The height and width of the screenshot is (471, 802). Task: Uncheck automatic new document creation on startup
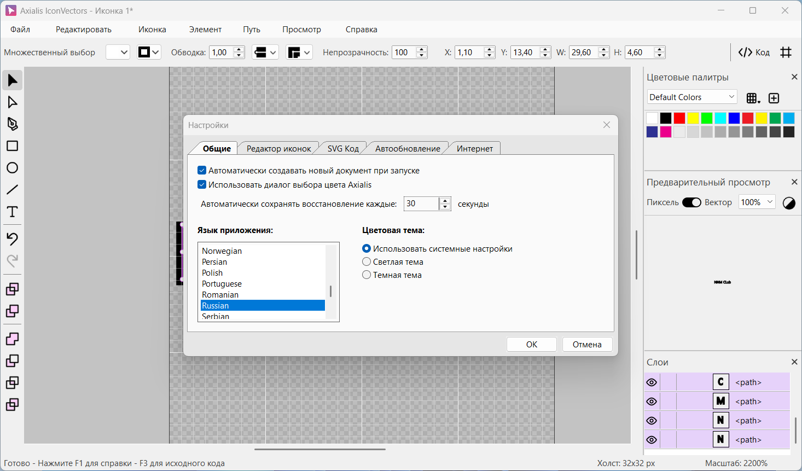pos(202,171)
